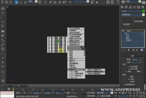Open the Mirror tool in the top toolbar
146x98 pixels.
(x=92, y=2)
